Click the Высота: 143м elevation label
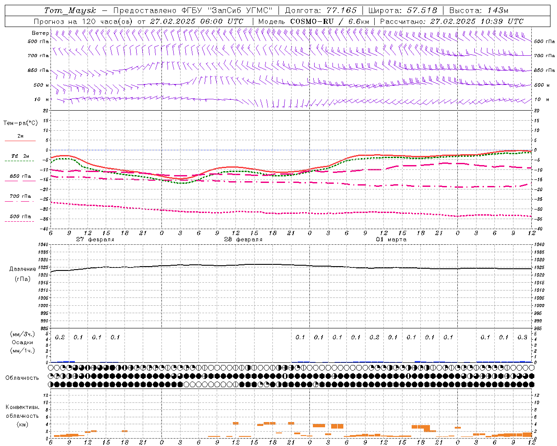 (479, 10)
